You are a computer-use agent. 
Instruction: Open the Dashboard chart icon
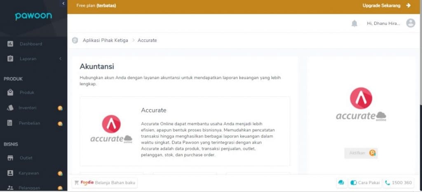click(x=10, y=44)
